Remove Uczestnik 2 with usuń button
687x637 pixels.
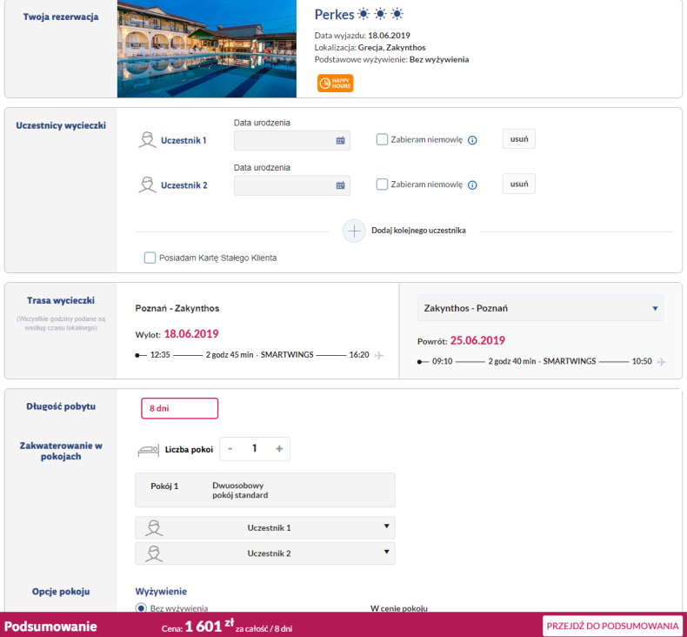(x=519, y=184)
